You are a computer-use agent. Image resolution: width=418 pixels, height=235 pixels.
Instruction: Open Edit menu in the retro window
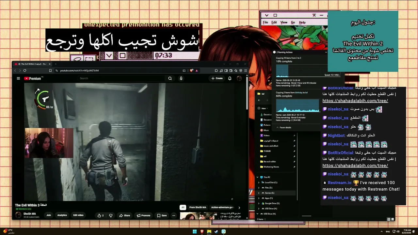point(274,23)
